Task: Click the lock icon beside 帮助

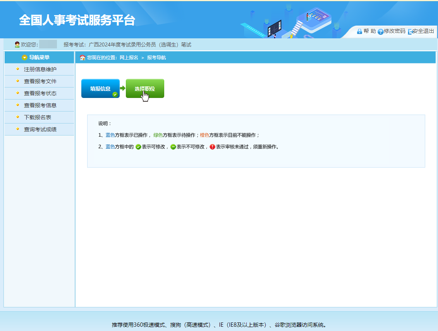Action: click(x=359, y=31)
